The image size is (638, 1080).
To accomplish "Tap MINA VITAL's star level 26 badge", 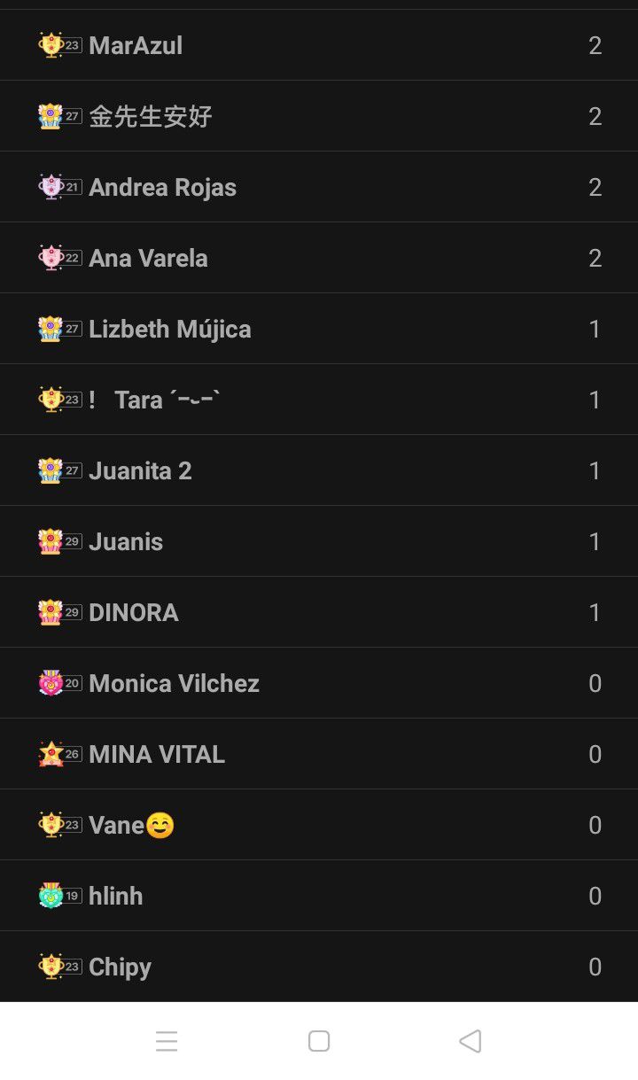I will (59, 754).
